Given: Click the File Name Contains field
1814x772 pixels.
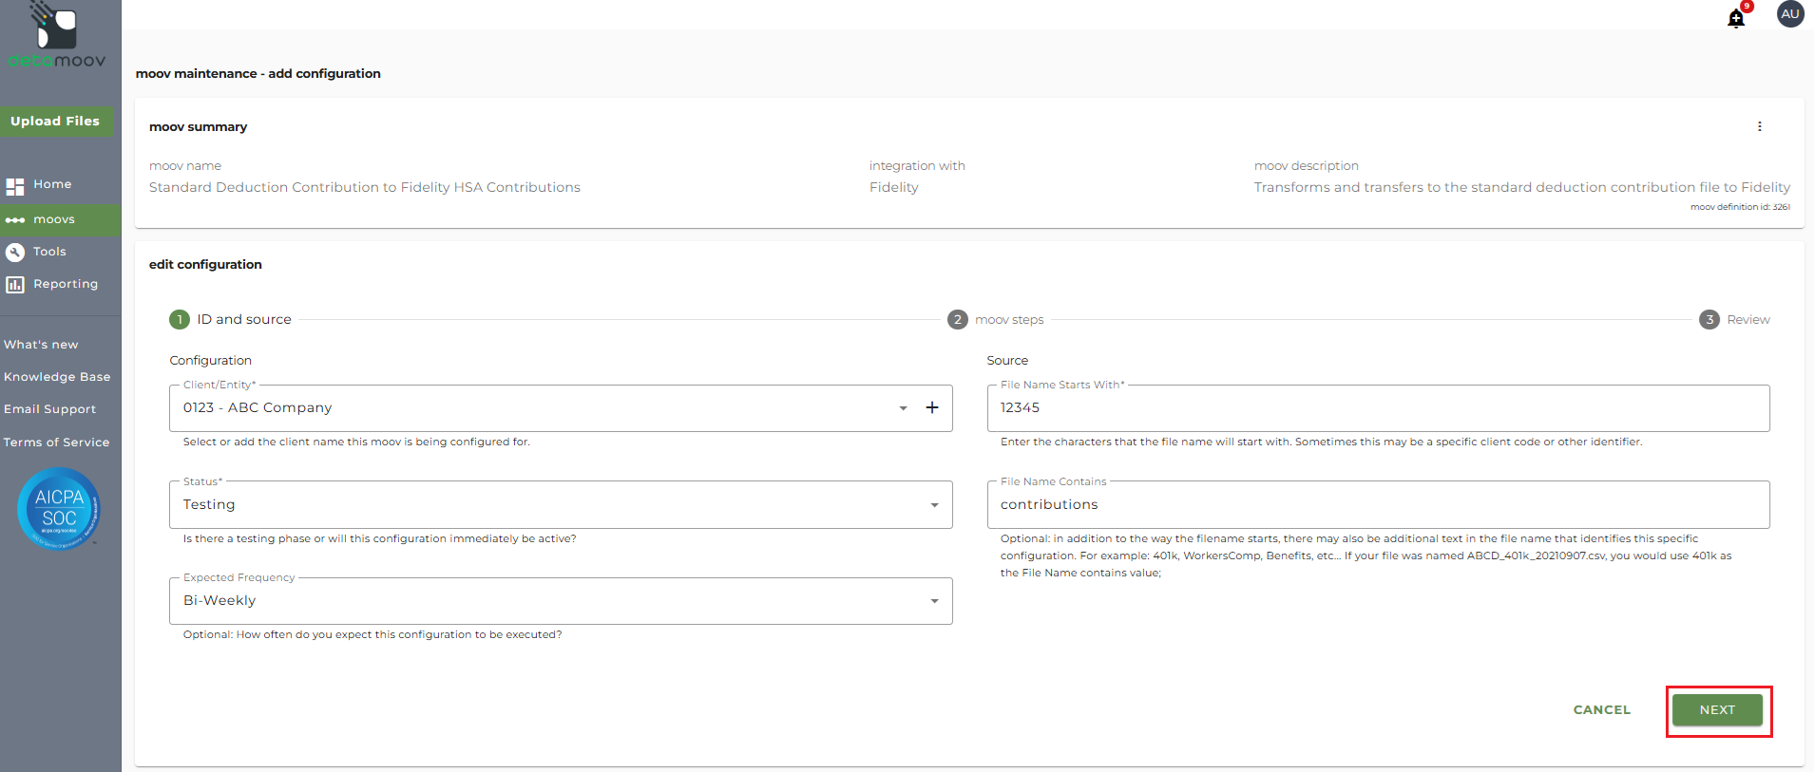Looking at the screenshot, I should click(x=1378, y=505).
